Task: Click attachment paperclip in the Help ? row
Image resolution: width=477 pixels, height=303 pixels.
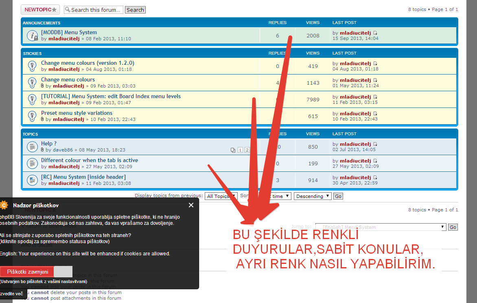Action: (x=42, y=150)
